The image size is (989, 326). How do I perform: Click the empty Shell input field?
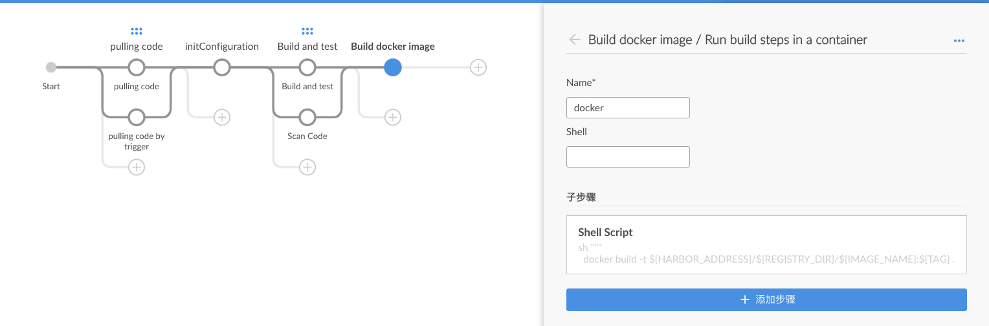[628, 157]
